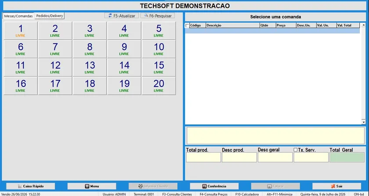The width and height of the screenshot is (369, 196).
Task: Click Usuário: ADMIN in status bar
Action: coord(114,194)
